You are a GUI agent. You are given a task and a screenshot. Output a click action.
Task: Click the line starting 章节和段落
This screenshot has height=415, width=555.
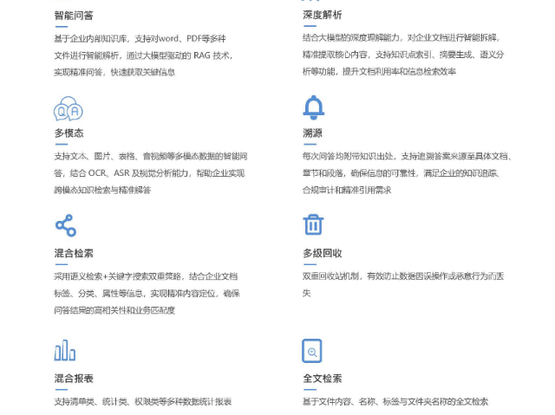[x=402, y=173]
